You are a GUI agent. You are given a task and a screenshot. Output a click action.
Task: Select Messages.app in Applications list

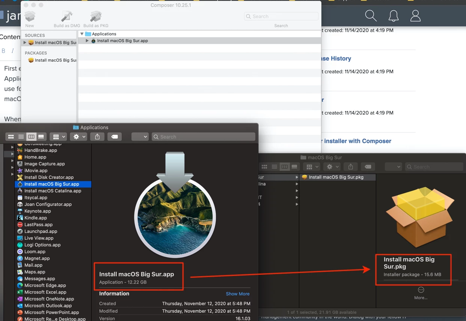pos(53,279)
